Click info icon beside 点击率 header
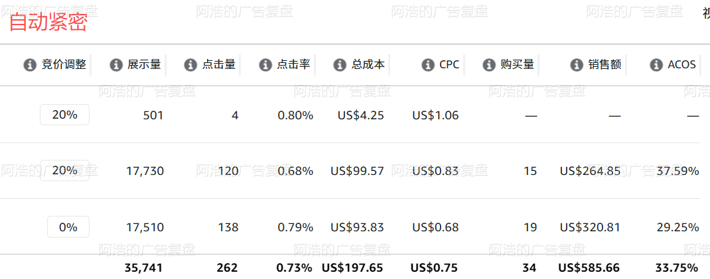This screenshot has height=279, width=710. (x=265, y=65)
